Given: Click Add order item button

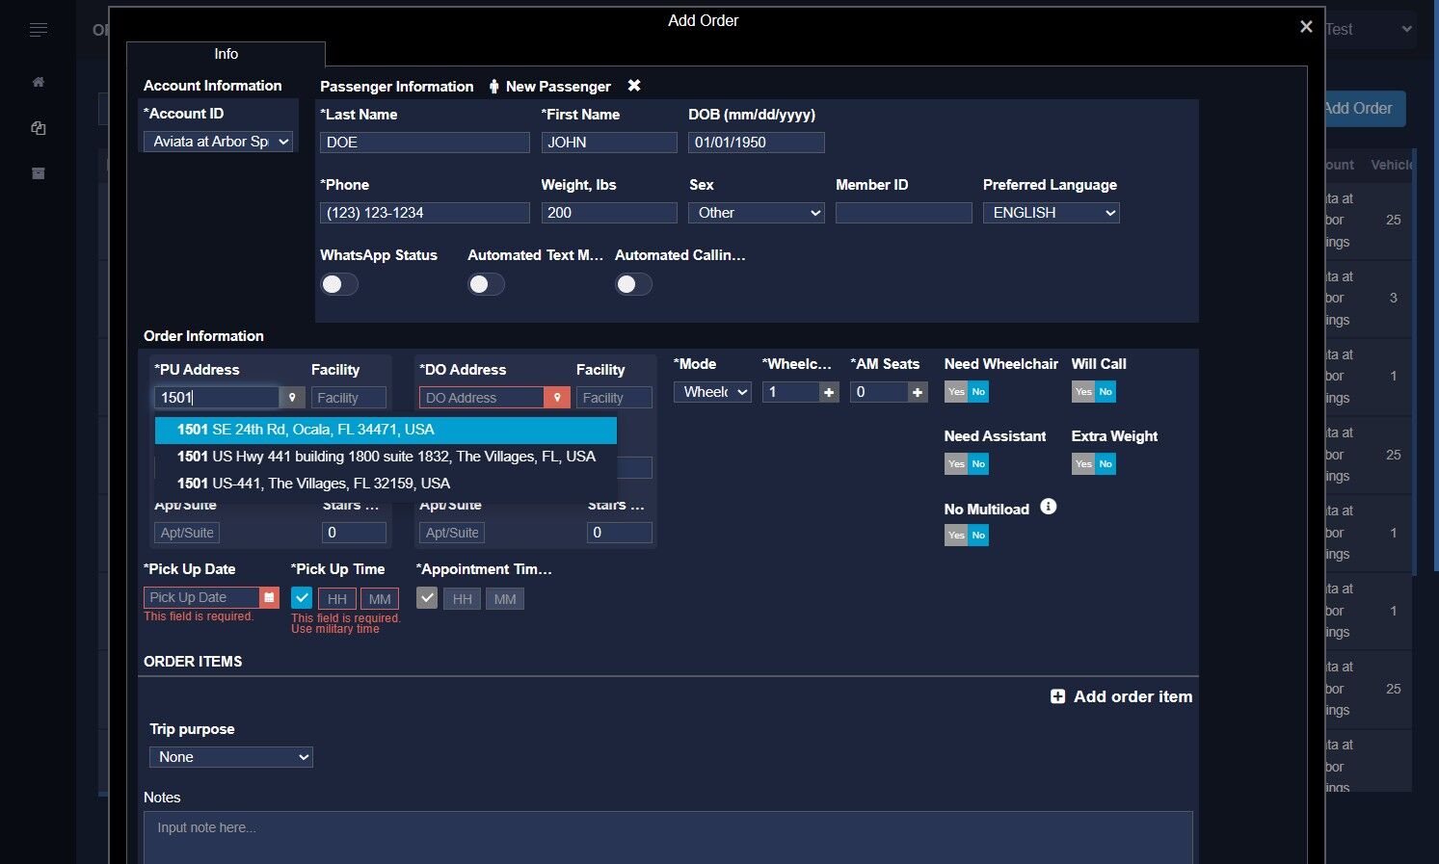Looking at the screenshot, I should point(1121,696).
